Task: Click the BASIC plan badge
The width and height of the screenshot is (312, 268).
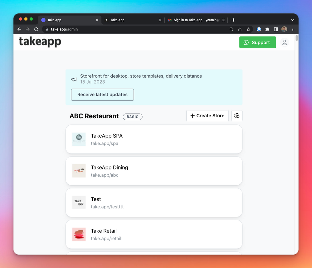Action: tap(133, 117)
